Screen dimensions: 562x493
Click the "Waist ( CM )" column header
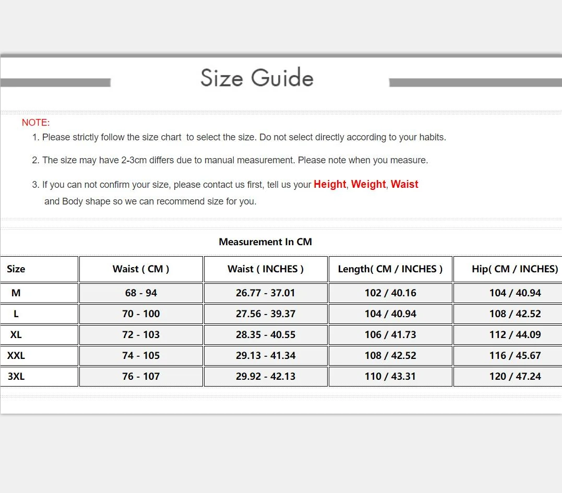[141, 269]
